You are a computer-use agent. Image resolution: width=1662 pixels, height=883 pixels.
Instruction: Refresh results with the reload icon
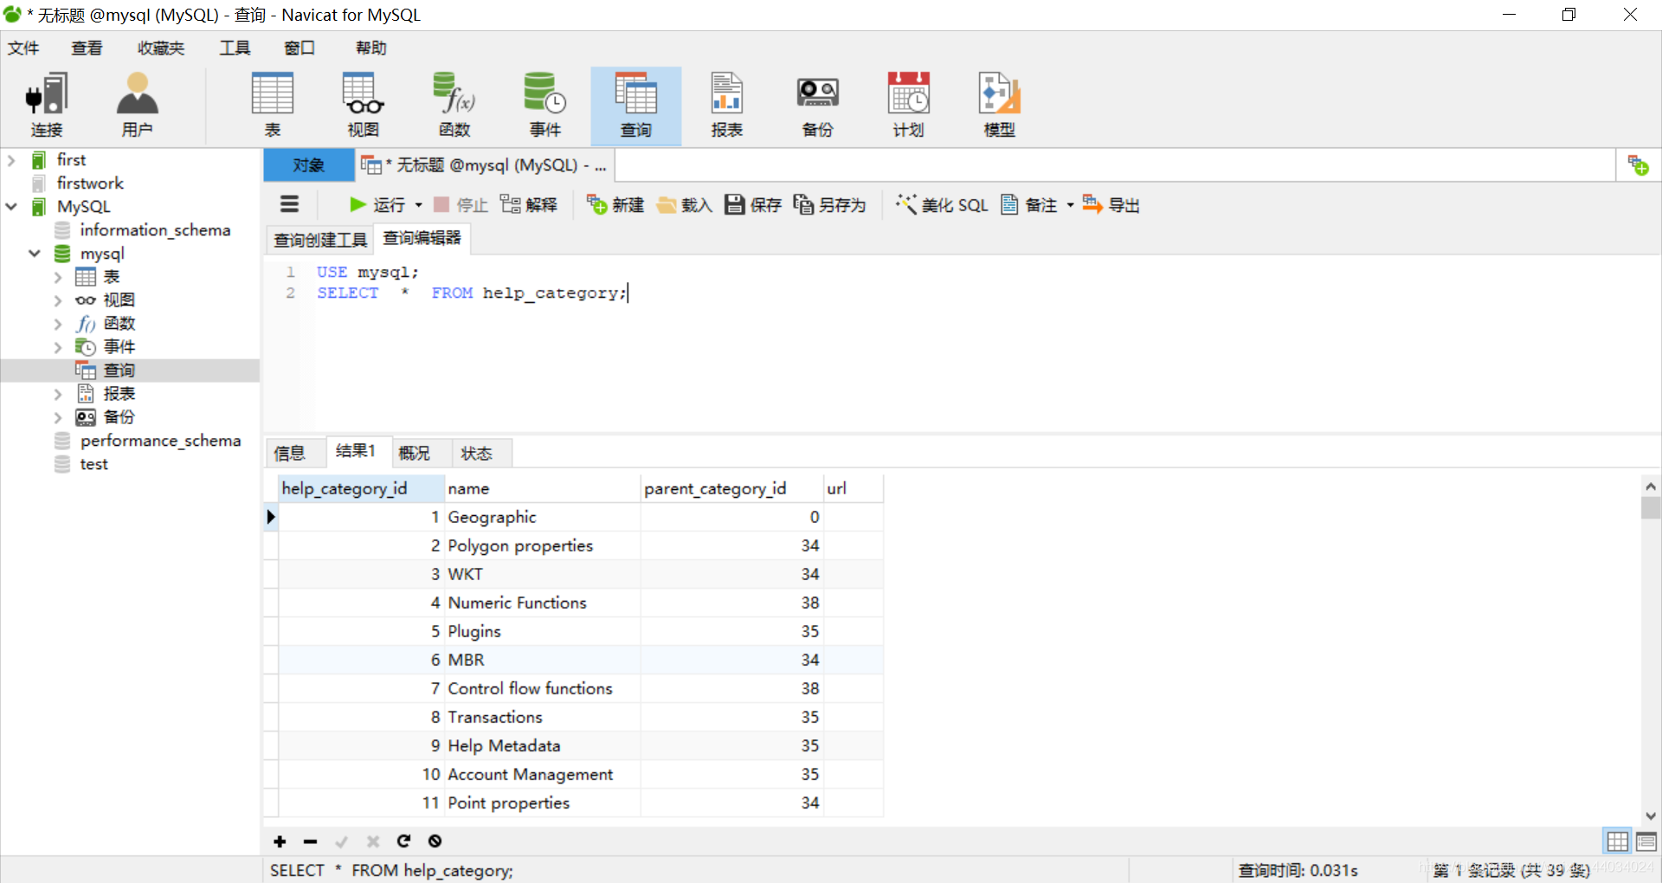tap(403, 841)
